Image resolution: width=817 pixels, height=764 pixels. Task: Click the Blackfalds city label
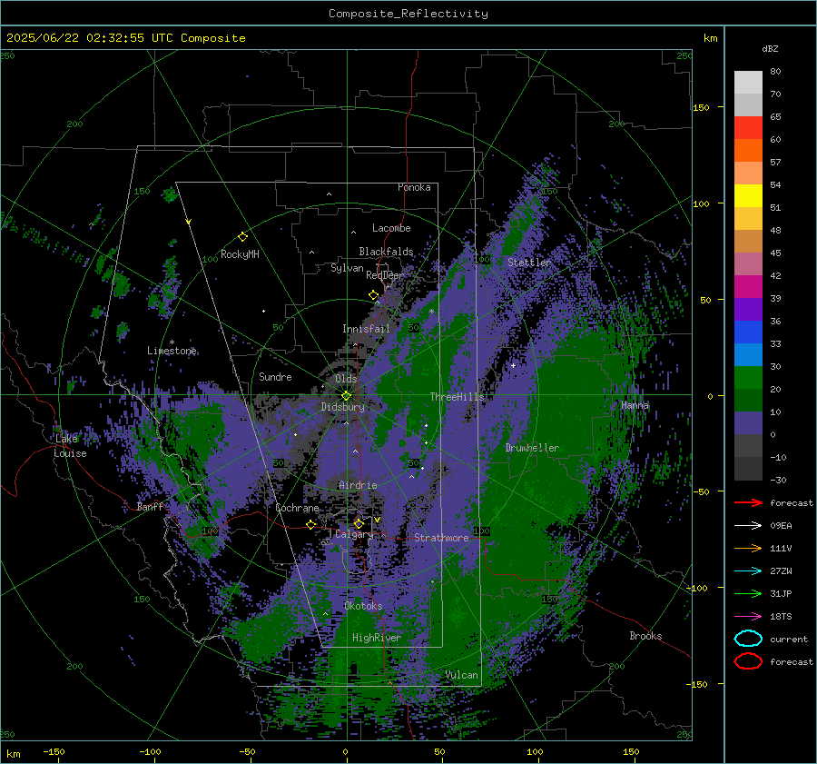pos(386,252)
